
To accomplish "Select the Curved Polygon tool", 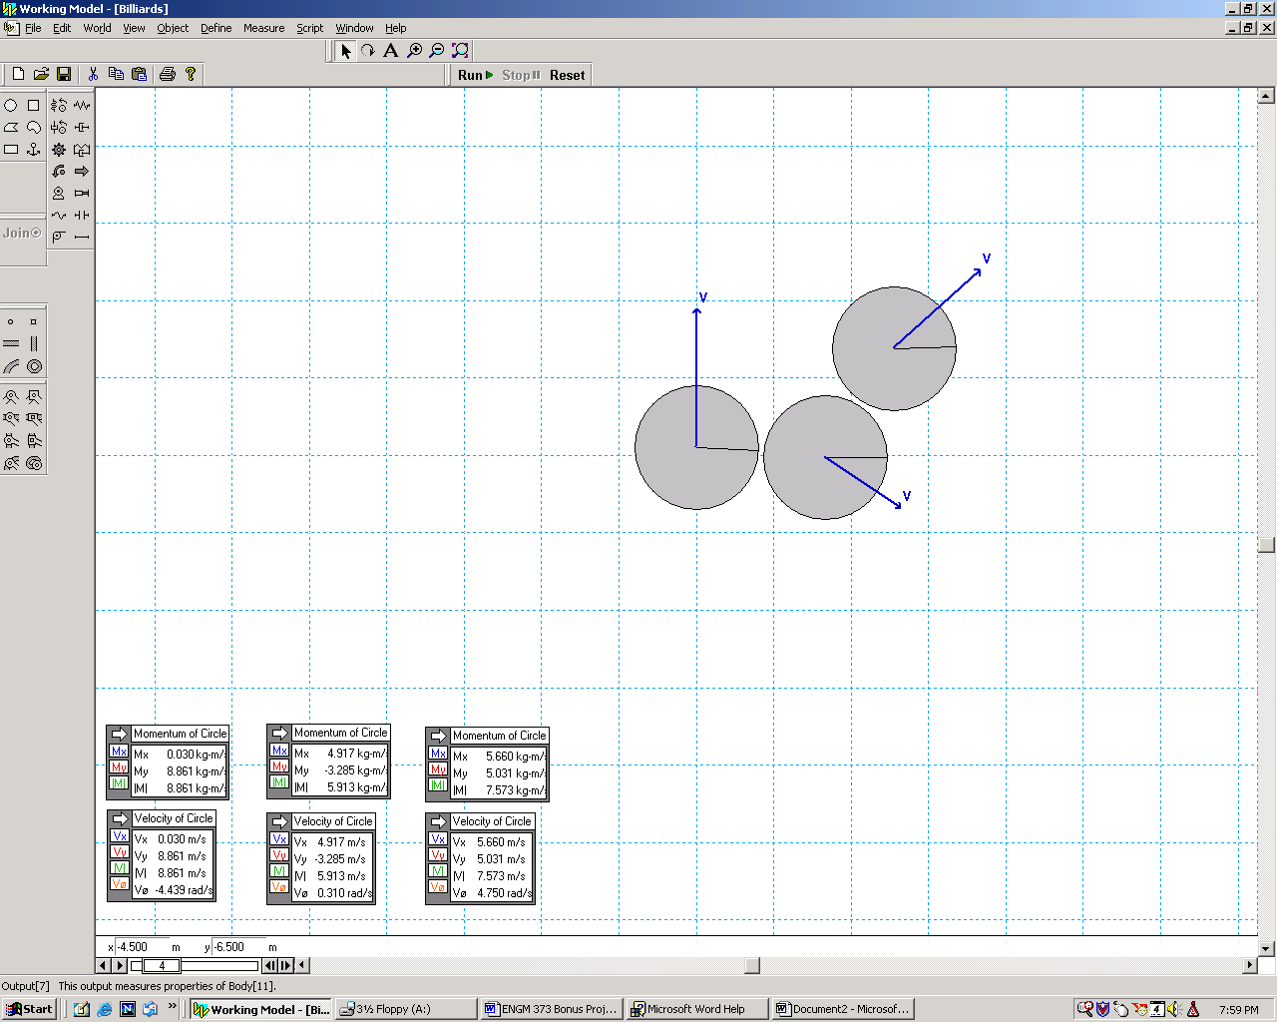I will [34, 128].
